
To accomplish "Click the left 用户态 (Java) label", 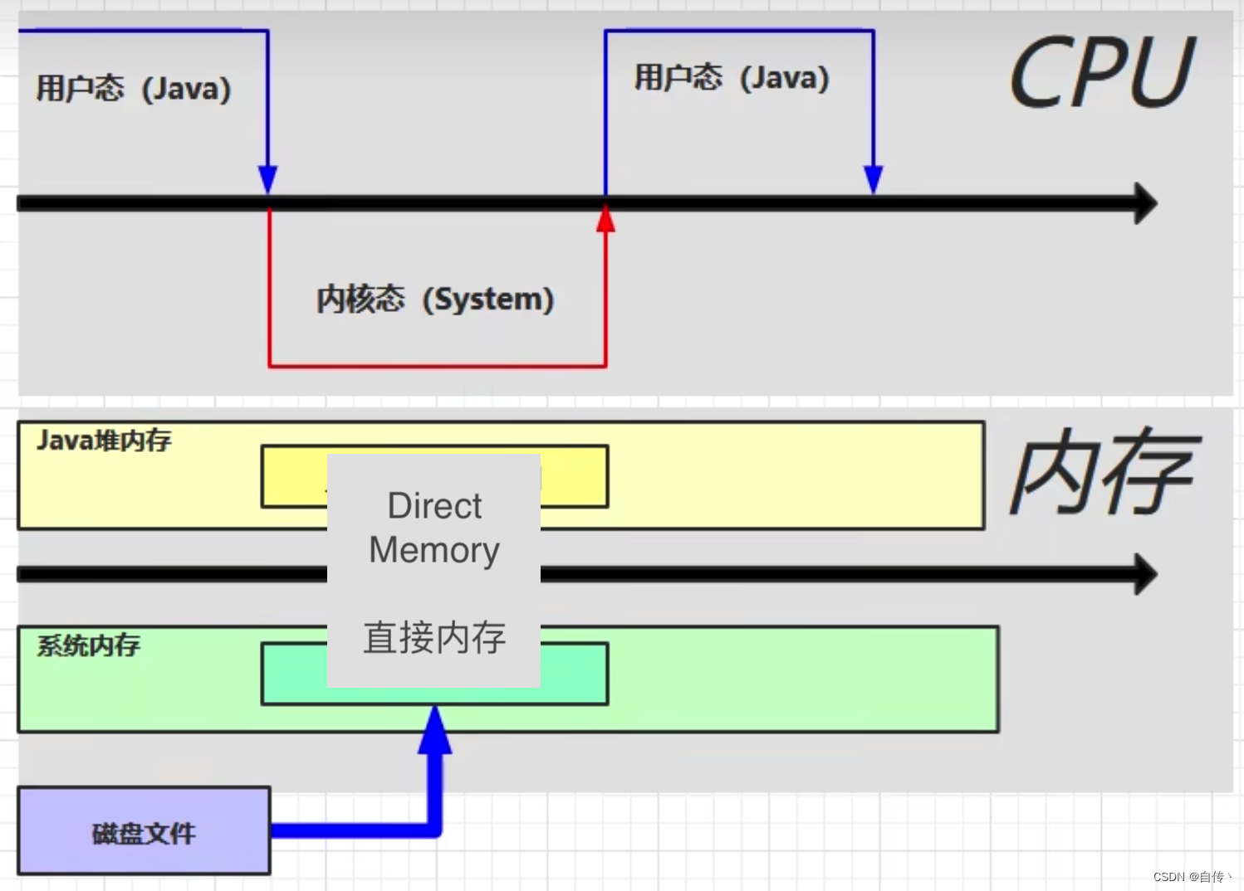I will 134,89.
